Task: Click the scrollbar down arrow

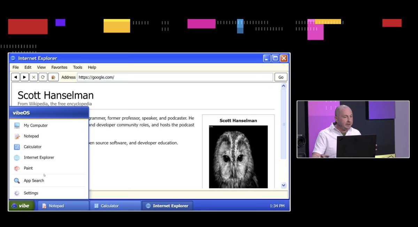Action: point(284,186)
